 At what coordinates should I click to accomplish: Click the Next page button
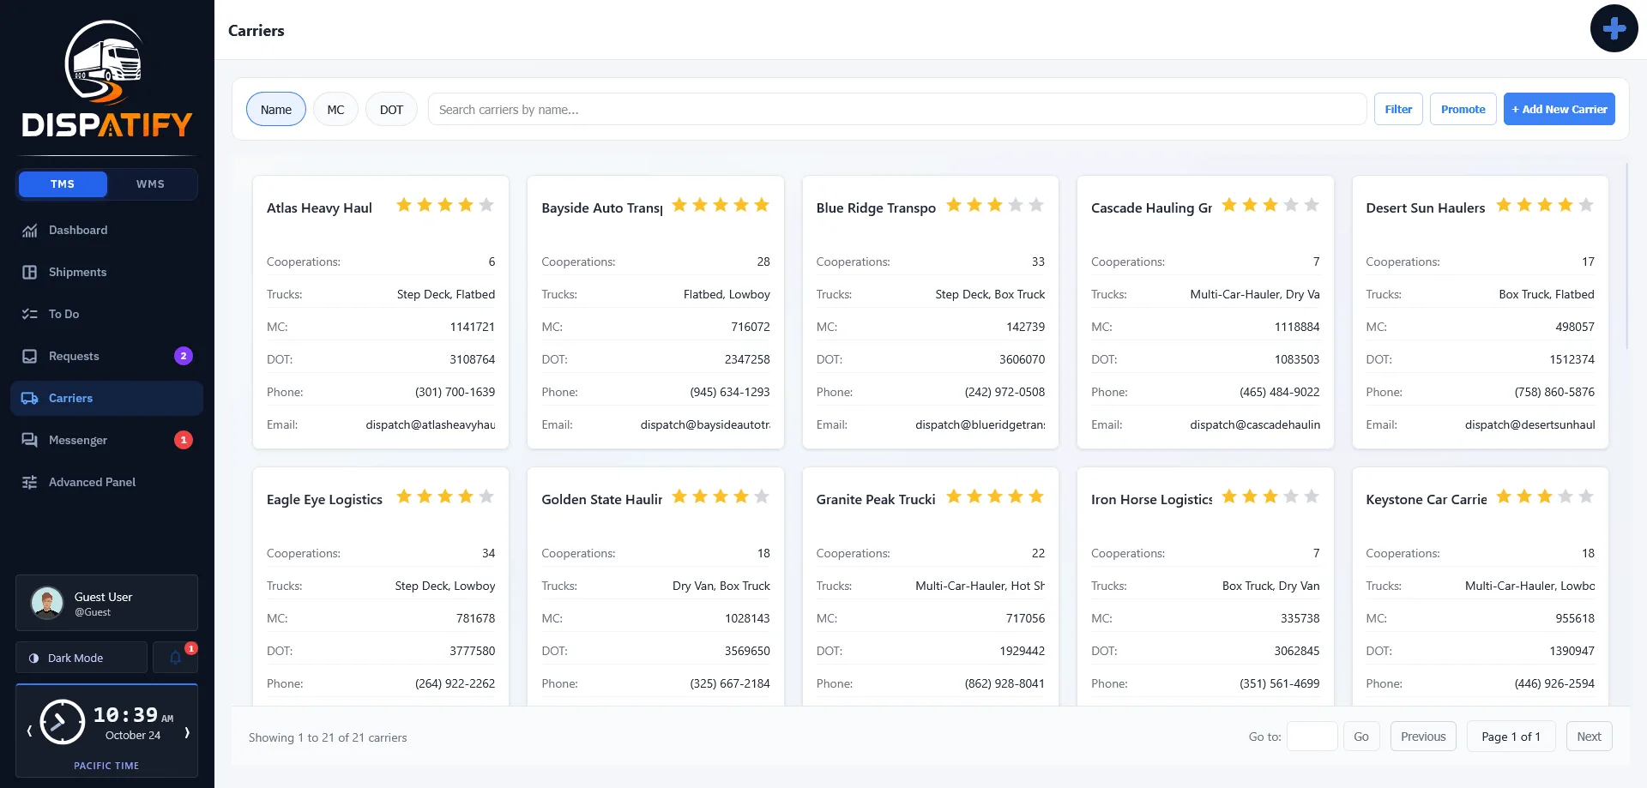coord(1589,737)
